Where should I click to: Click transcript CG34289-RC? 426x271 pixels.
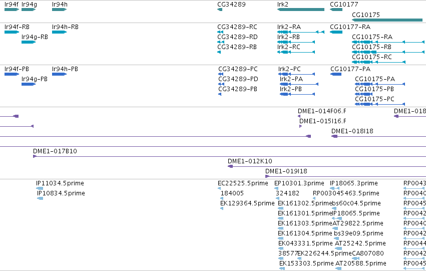coord(220,32)
